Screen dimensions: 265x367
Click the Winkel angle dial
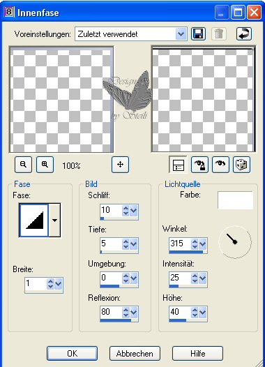coord(235,242)
